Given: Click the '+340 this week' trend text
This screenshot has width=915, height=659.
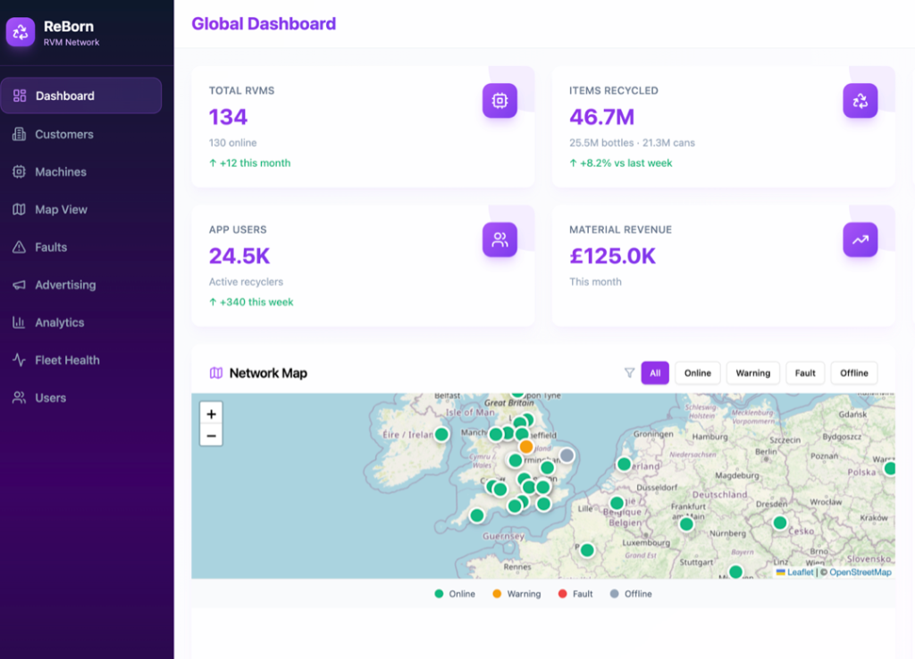Looking at the screenshot, I should (251, 302).
